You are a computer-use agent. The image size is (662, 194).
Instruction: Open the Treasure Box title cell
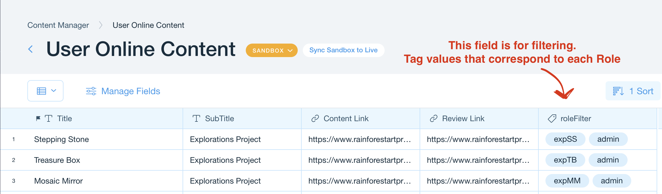57,160
